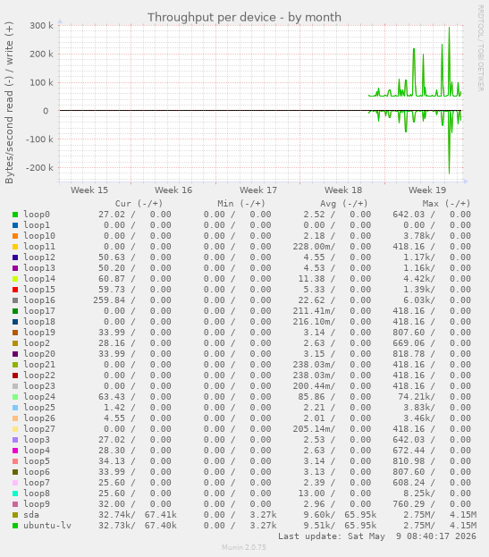489x557 pixels.
Task: Click the loop15 red legend swatch
Action: [15, 290]
